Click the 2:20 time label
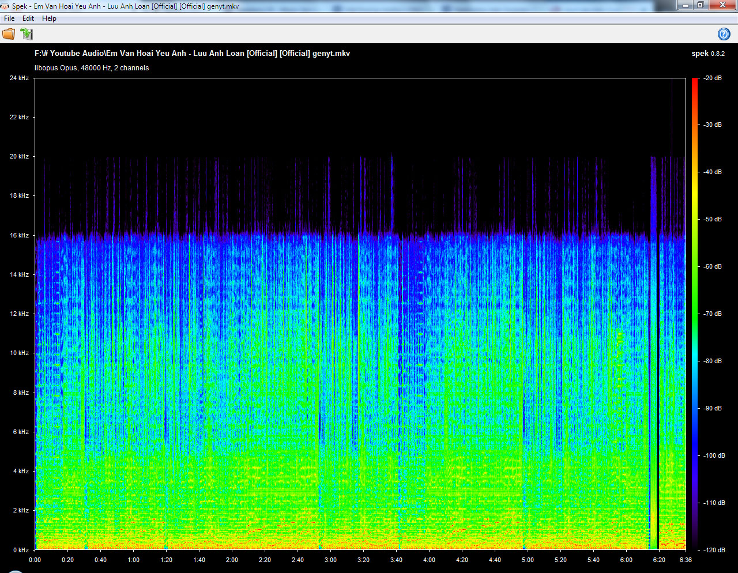This screenshot has width=738, height=573. click(265, 560)
